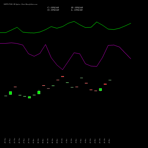Viewport: 148px width, 148px height.
Task: Click the '29 Dec' date axis label
Action: tap(109, 141)
